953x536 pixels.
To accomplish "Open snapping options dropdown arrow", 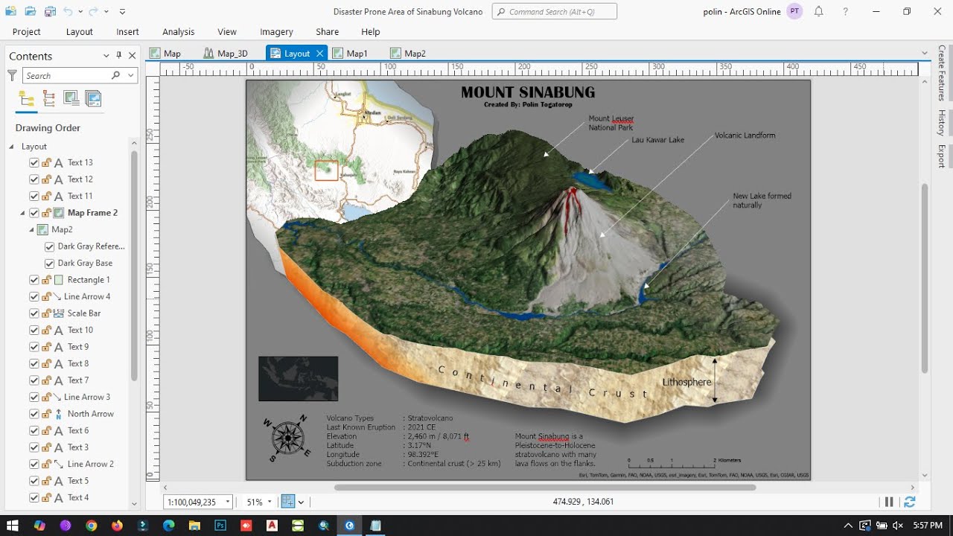I will 301,502.
